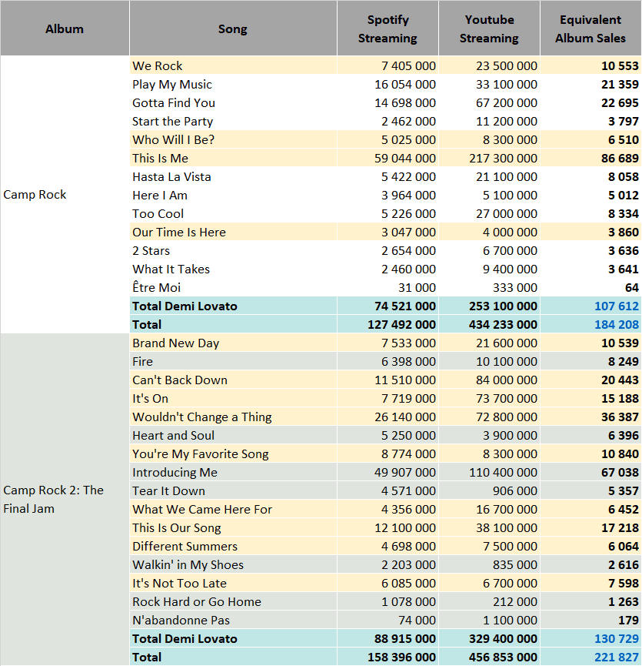Click the This Is Me song cell

(x=233, y=158)
